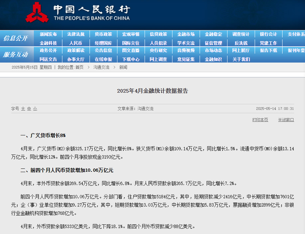305x234 pixels.
Task: Go to 政务公开 under 服务互动
Action: (x=48, y=50)
